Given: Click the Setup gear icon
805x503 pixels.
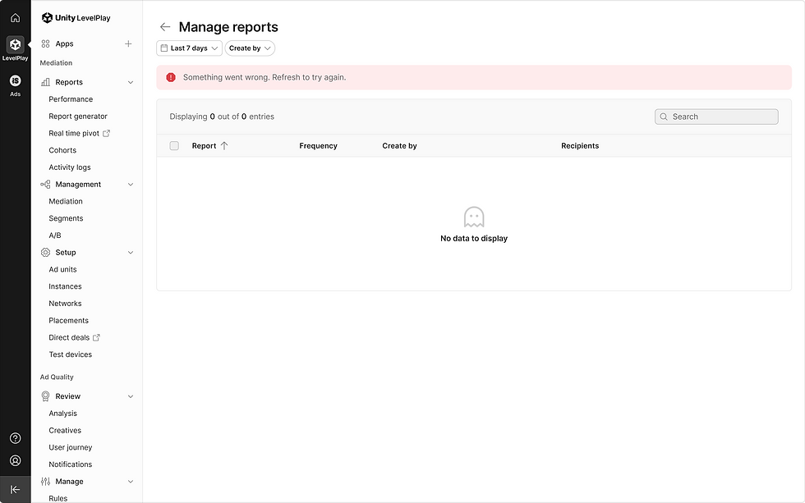Looking at the screenshot, I should pyautogui.click(x=45, y=252).
